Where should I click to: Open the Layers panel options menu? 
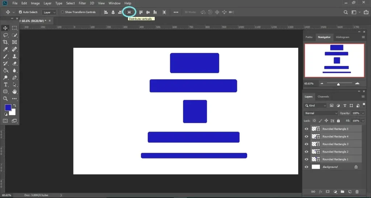363,96
